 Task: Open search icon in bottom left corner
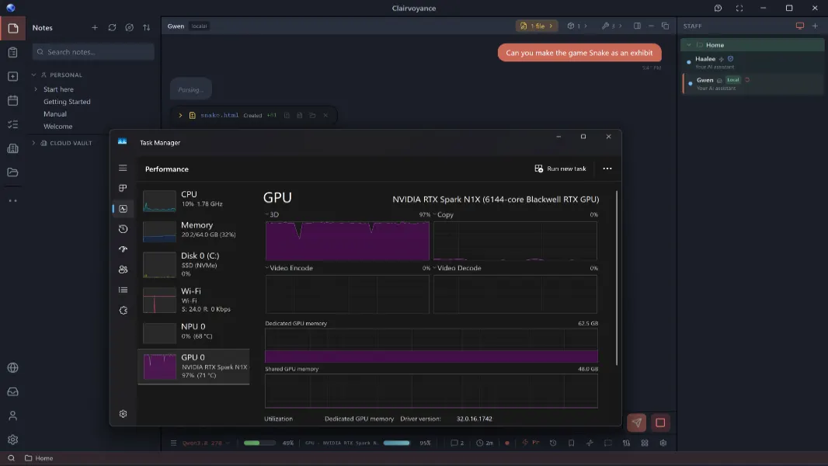click(x=11, y=458)
